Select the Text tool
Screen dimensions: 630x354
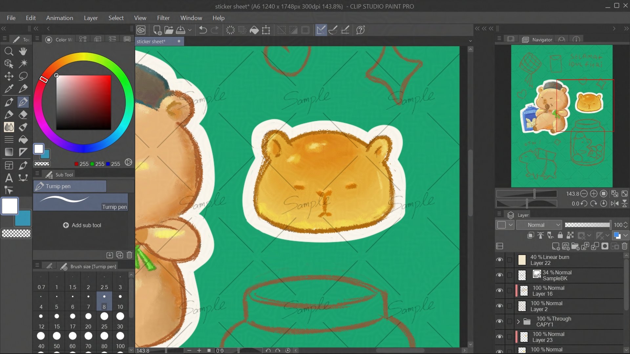[x=9, y=178]
